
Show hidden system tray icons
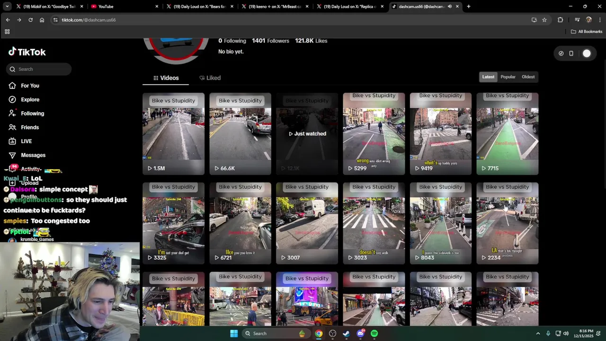point(538,333)
